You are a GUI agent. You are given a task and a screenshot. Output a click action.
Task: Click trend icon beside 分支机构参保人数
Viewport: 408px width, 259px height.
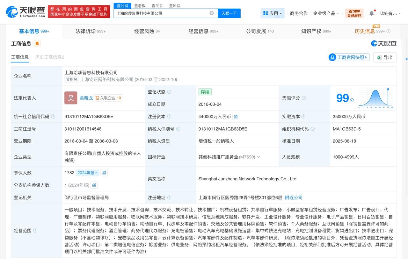[94, 185]
